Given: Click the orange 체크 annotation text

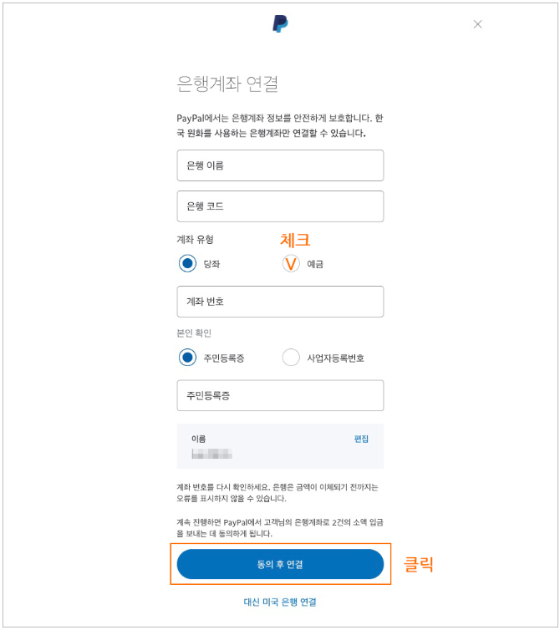Looking at the screenshot, I should pyautogui.click(x=295, y=240).
